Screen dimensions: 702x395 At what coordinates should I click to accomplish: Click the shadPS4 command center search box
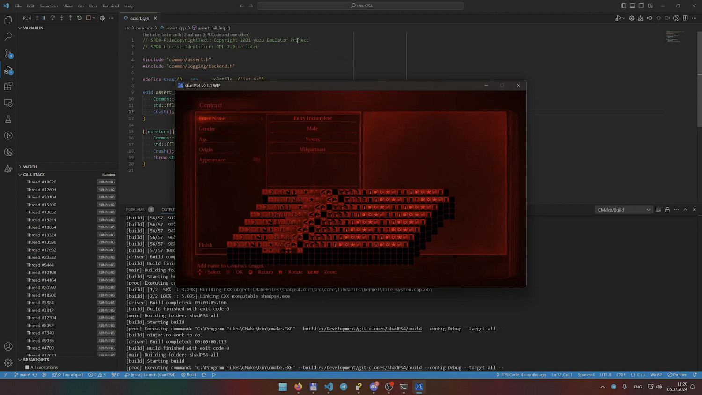[361, 6]
